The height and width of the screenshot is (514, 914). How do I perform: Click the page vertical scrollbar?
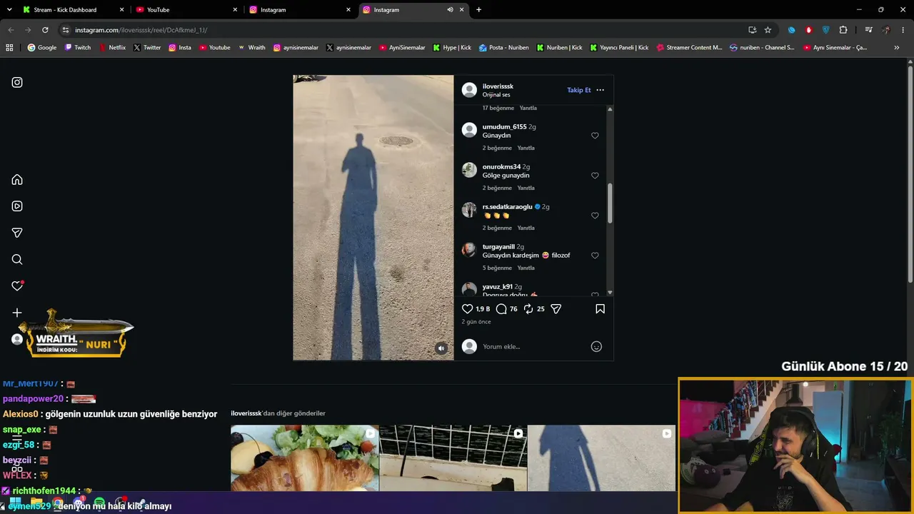[x=910, y=175]
